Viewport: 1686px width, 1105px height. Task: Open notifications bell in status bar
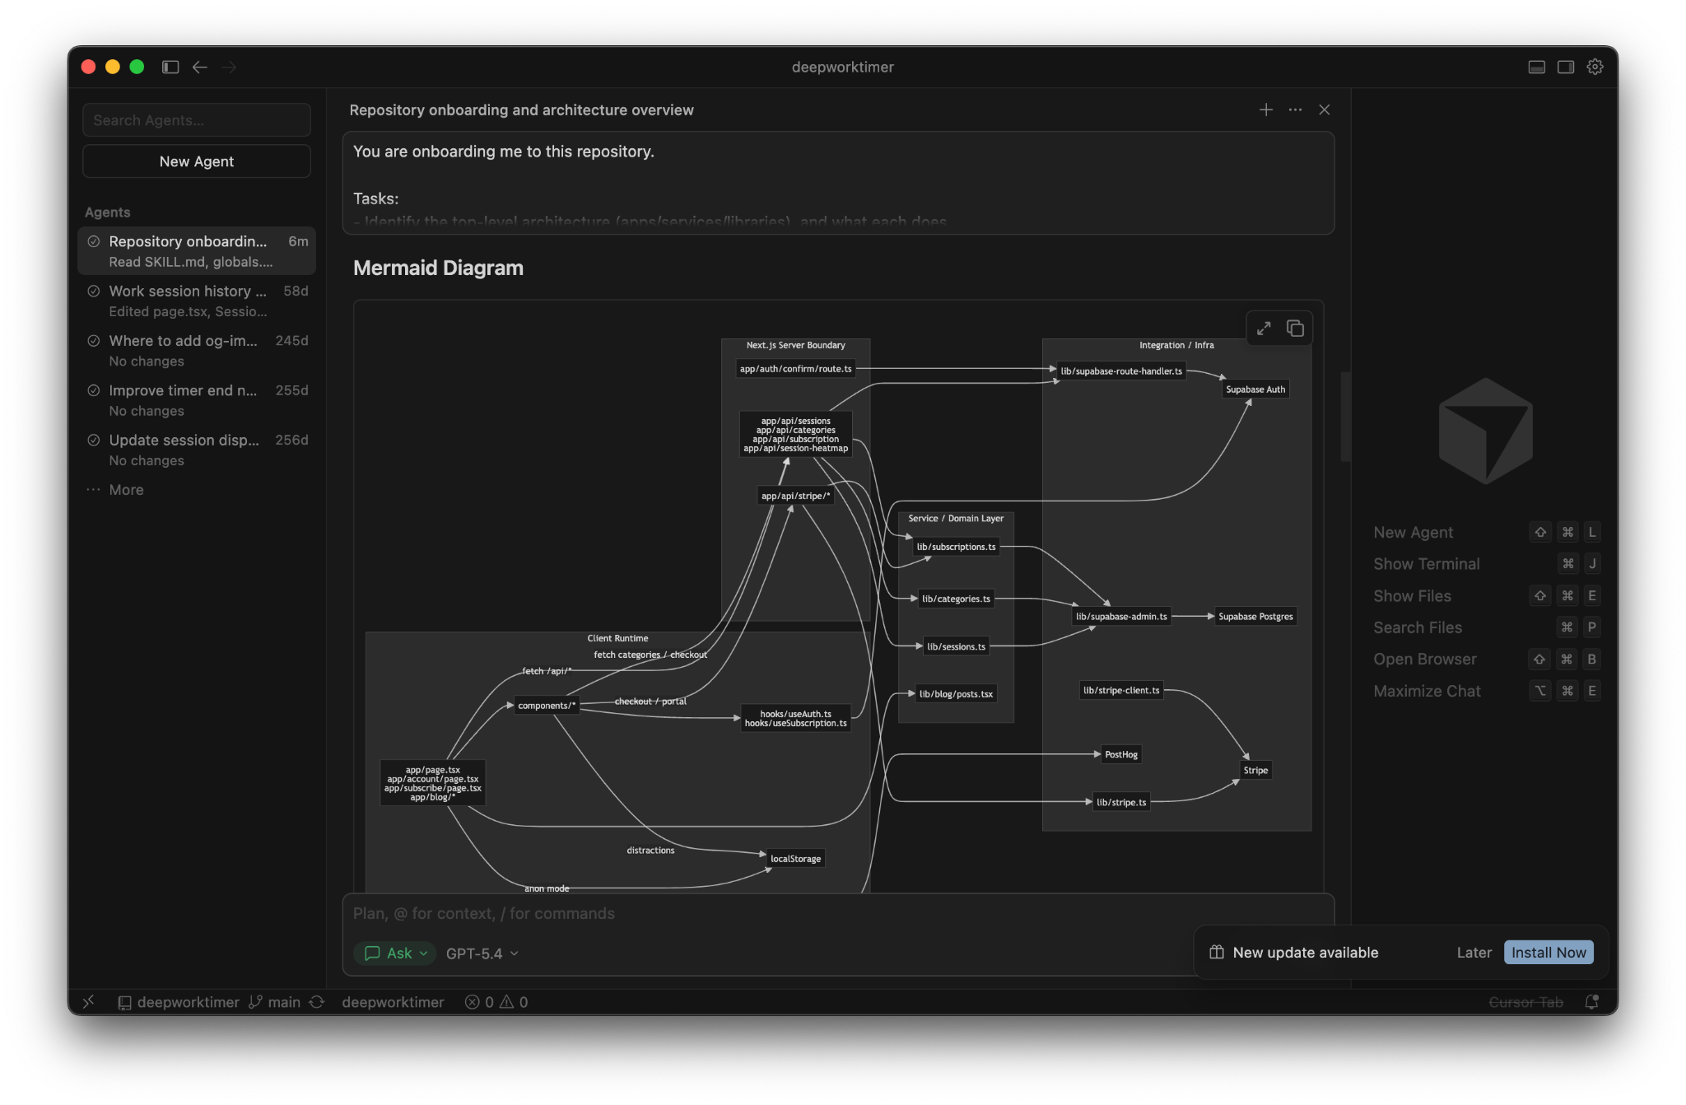1591,1002
